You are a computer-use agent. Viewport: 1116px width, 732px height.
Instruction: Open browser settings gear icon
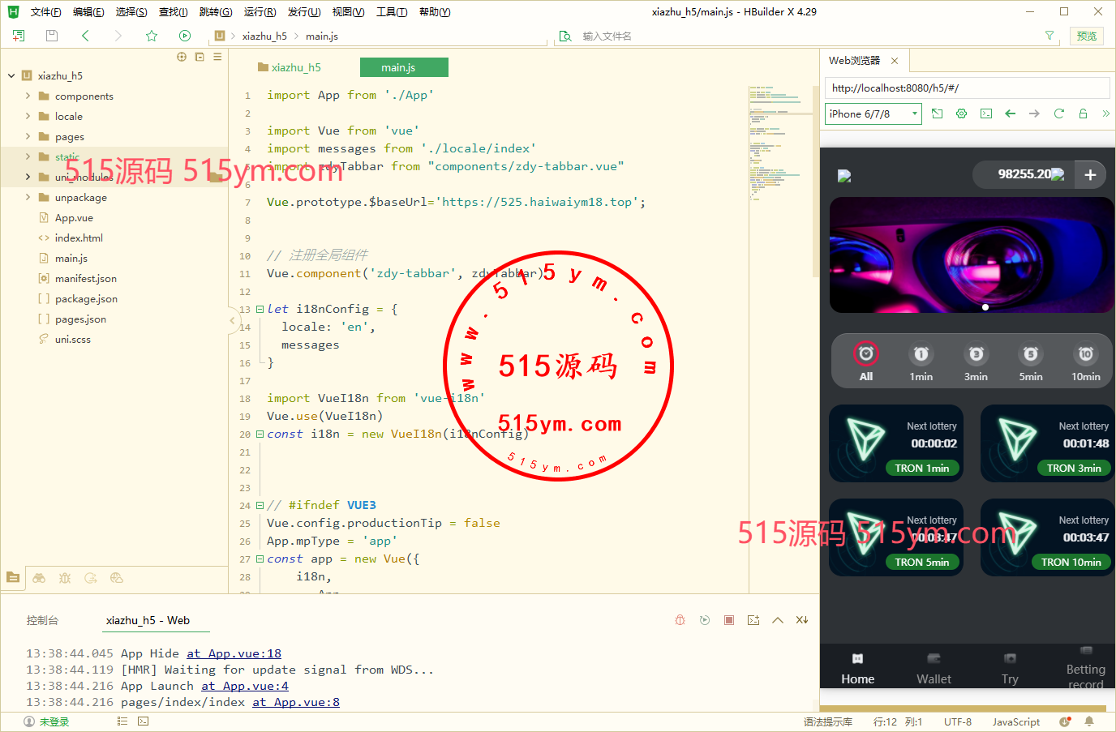pyautogui.click(x=961, y=113)
